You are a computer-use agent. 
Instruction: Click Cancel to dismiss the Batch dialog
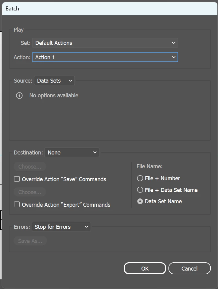click(x=189, y=268)
